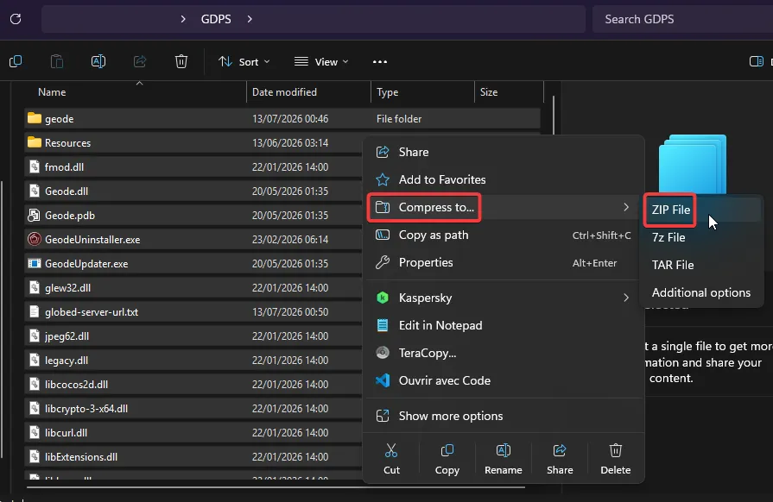Select the libcocos2d.dll file name

(x=76, y=385)
